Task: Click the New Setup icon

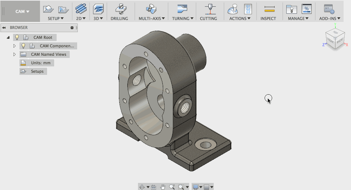Action: tap(48, 9)
